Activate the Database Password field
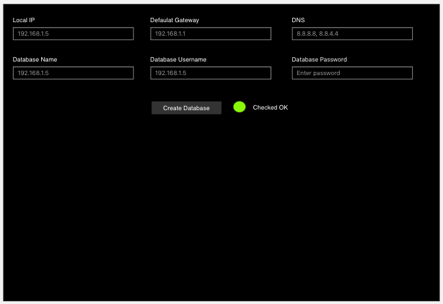Viewport: 443px width, 304px height. click(x=352, y=73)
